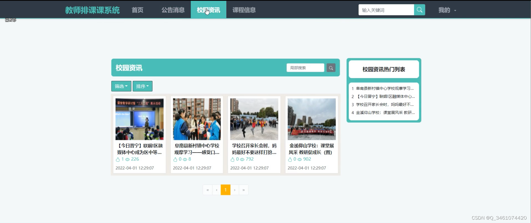Open hot list item 1 阜南县新村镇中心学校
The height and width of the screenshot is (223, 531).
(x=383, y=88)
